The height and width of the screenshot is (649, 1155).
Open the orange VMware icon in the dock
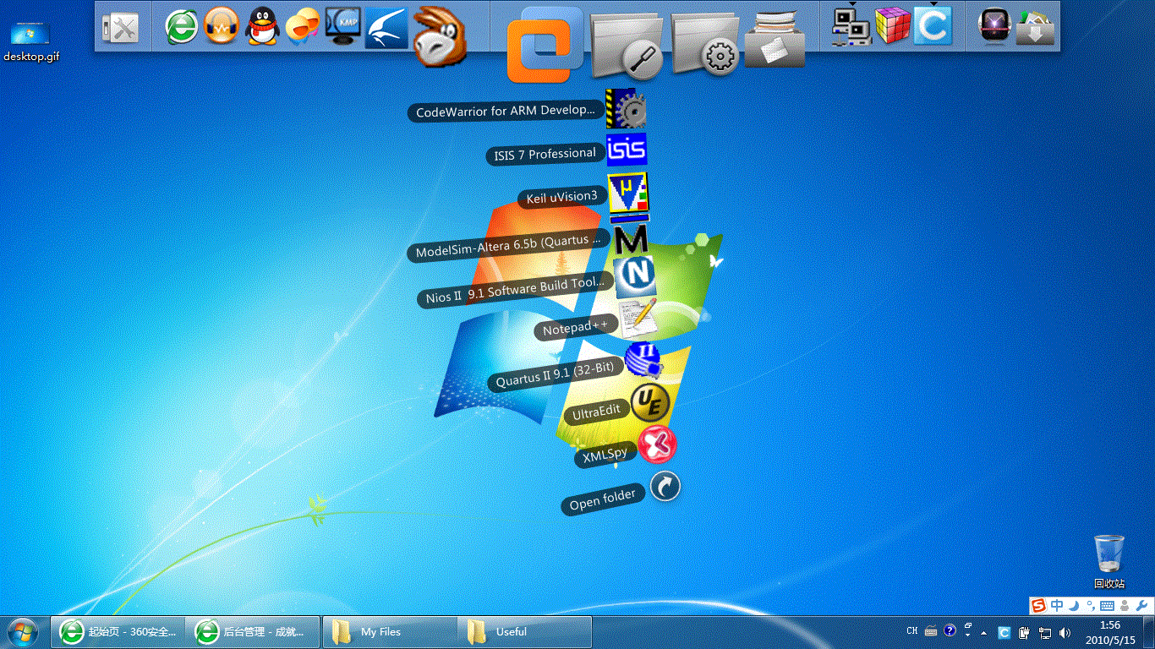tap(545, 45)
